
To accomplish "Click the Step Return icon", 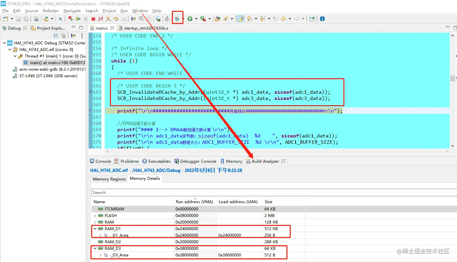I will (x=123, y=19).
